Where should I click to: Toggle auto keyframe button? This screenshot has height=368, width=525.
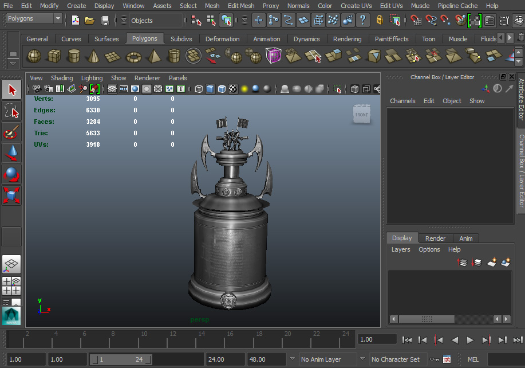click(x=434, y=359)
